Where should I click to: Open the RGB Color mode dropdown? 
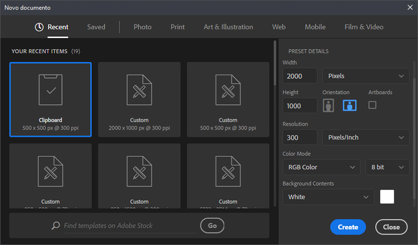click(322, 167)
